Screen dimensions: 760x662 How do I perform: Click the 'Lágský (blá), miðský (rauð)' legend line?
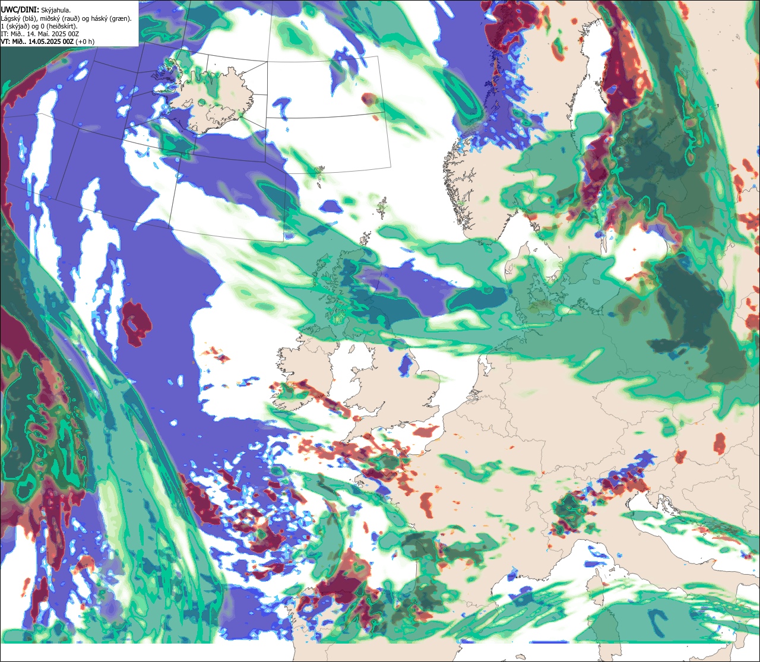click(66, 18)
